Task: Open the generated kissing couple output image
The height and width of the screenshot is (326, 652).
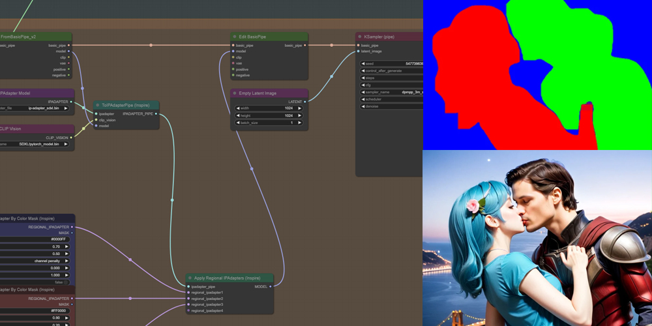Action: click(537, 238)
